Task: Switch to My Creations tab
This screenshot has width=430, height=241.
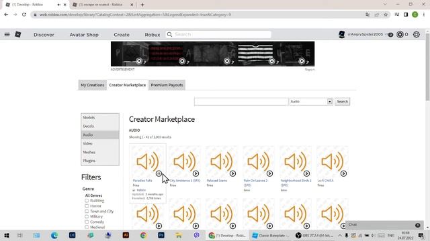Action: point(93,85)
